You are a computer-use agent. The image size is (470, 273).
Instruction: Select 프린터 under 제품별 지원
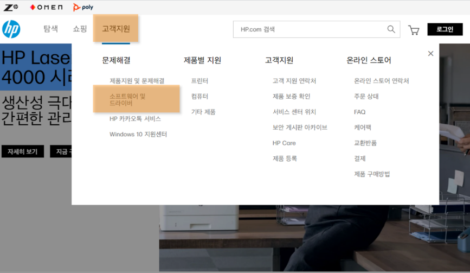click(x=199, y=81)
